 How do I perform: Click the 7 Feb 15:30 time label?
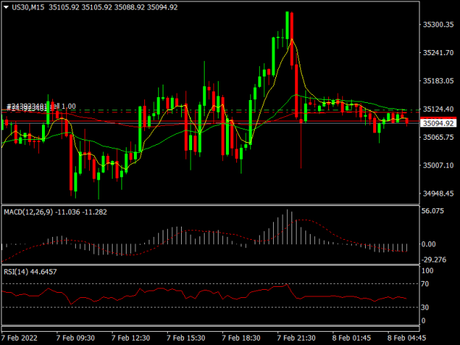point(185,338)
